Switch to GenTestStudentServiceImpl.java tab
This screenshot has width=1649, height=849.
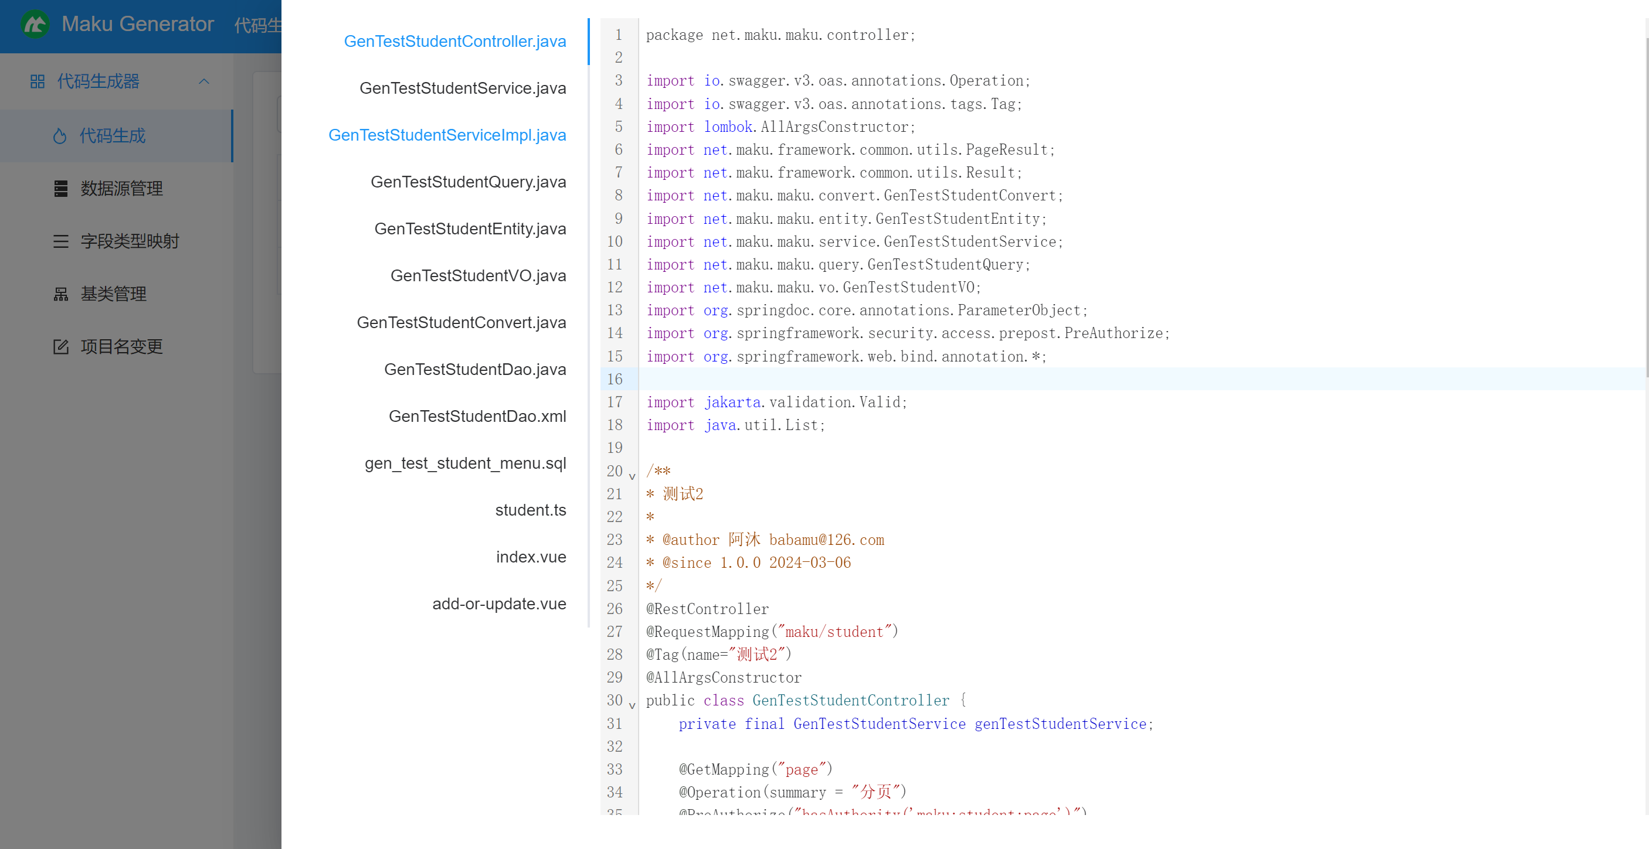(447, 135)
